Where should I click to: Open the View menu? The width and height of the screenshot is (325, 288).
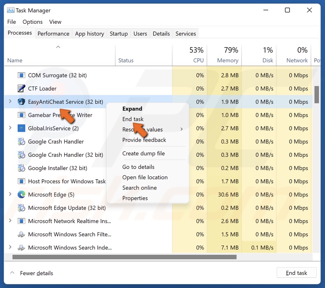tap(55, 22)
